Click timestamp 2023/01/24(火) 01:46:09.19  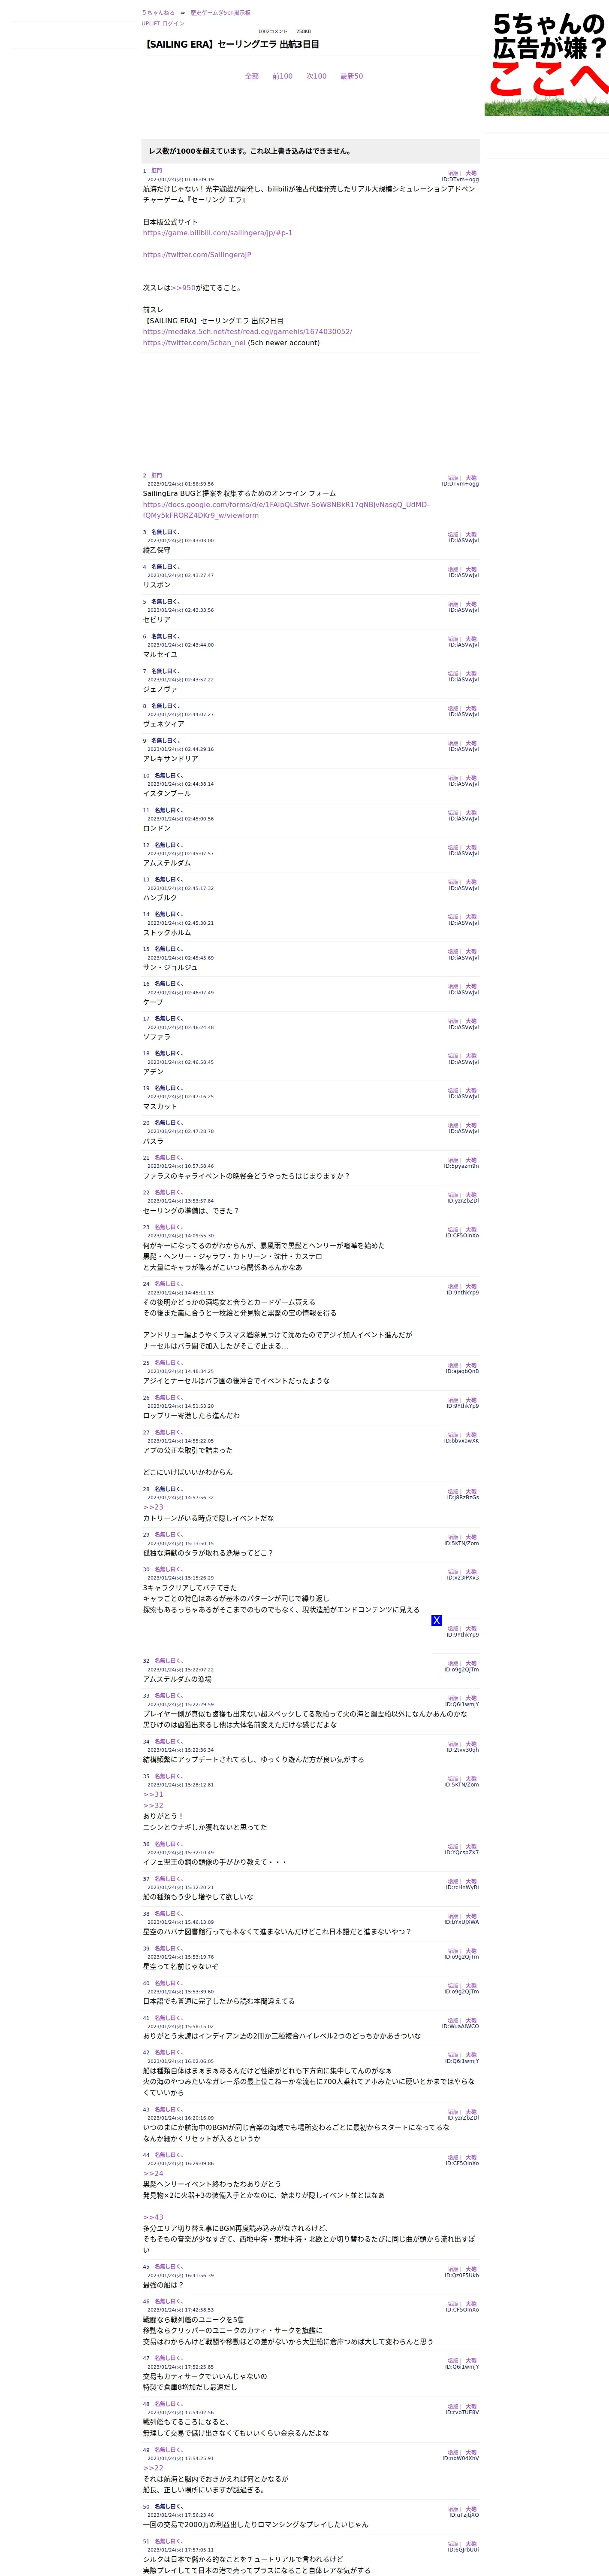click(181, 180)
